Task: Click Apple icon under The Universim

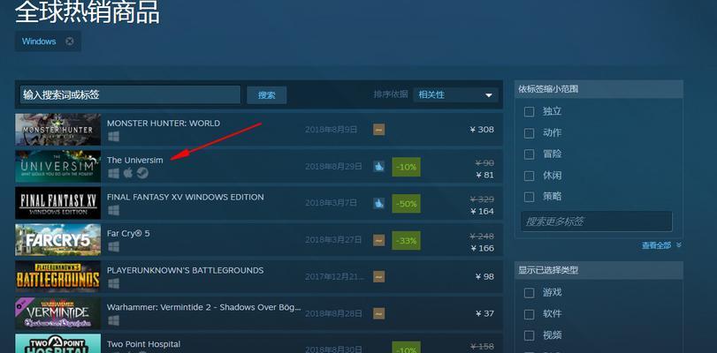Action: point(128,173)
